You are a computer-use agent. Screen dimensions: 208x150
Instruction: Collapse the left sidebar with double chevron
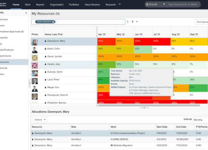pos(26,12)
